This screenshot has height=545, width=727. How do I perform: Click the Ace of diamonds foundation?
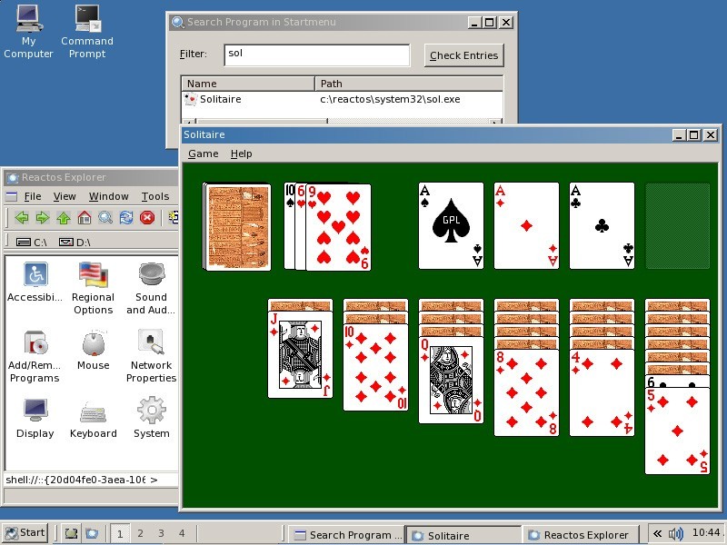(x=526, y=225)
